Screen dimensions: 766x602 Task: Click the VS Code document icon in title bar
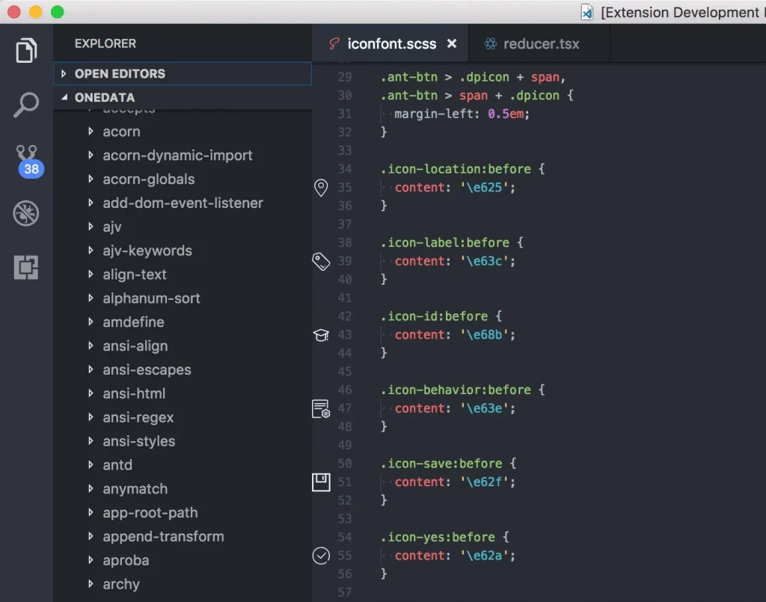(x=586, y=12)
